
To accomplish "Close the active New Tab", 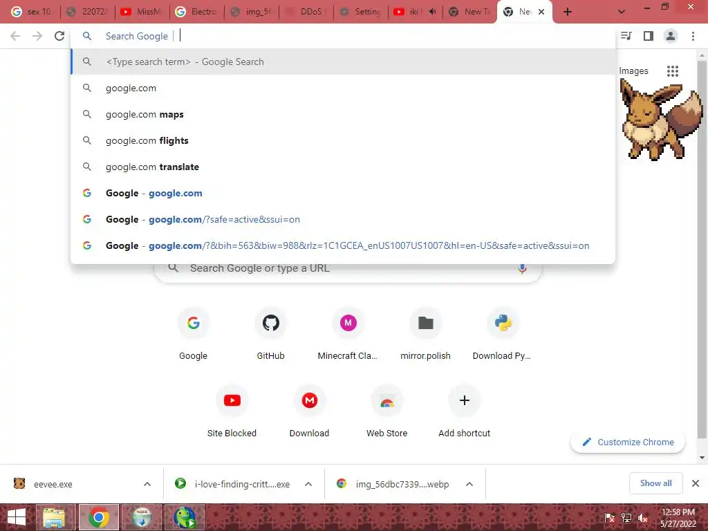I will coord(541,12).
